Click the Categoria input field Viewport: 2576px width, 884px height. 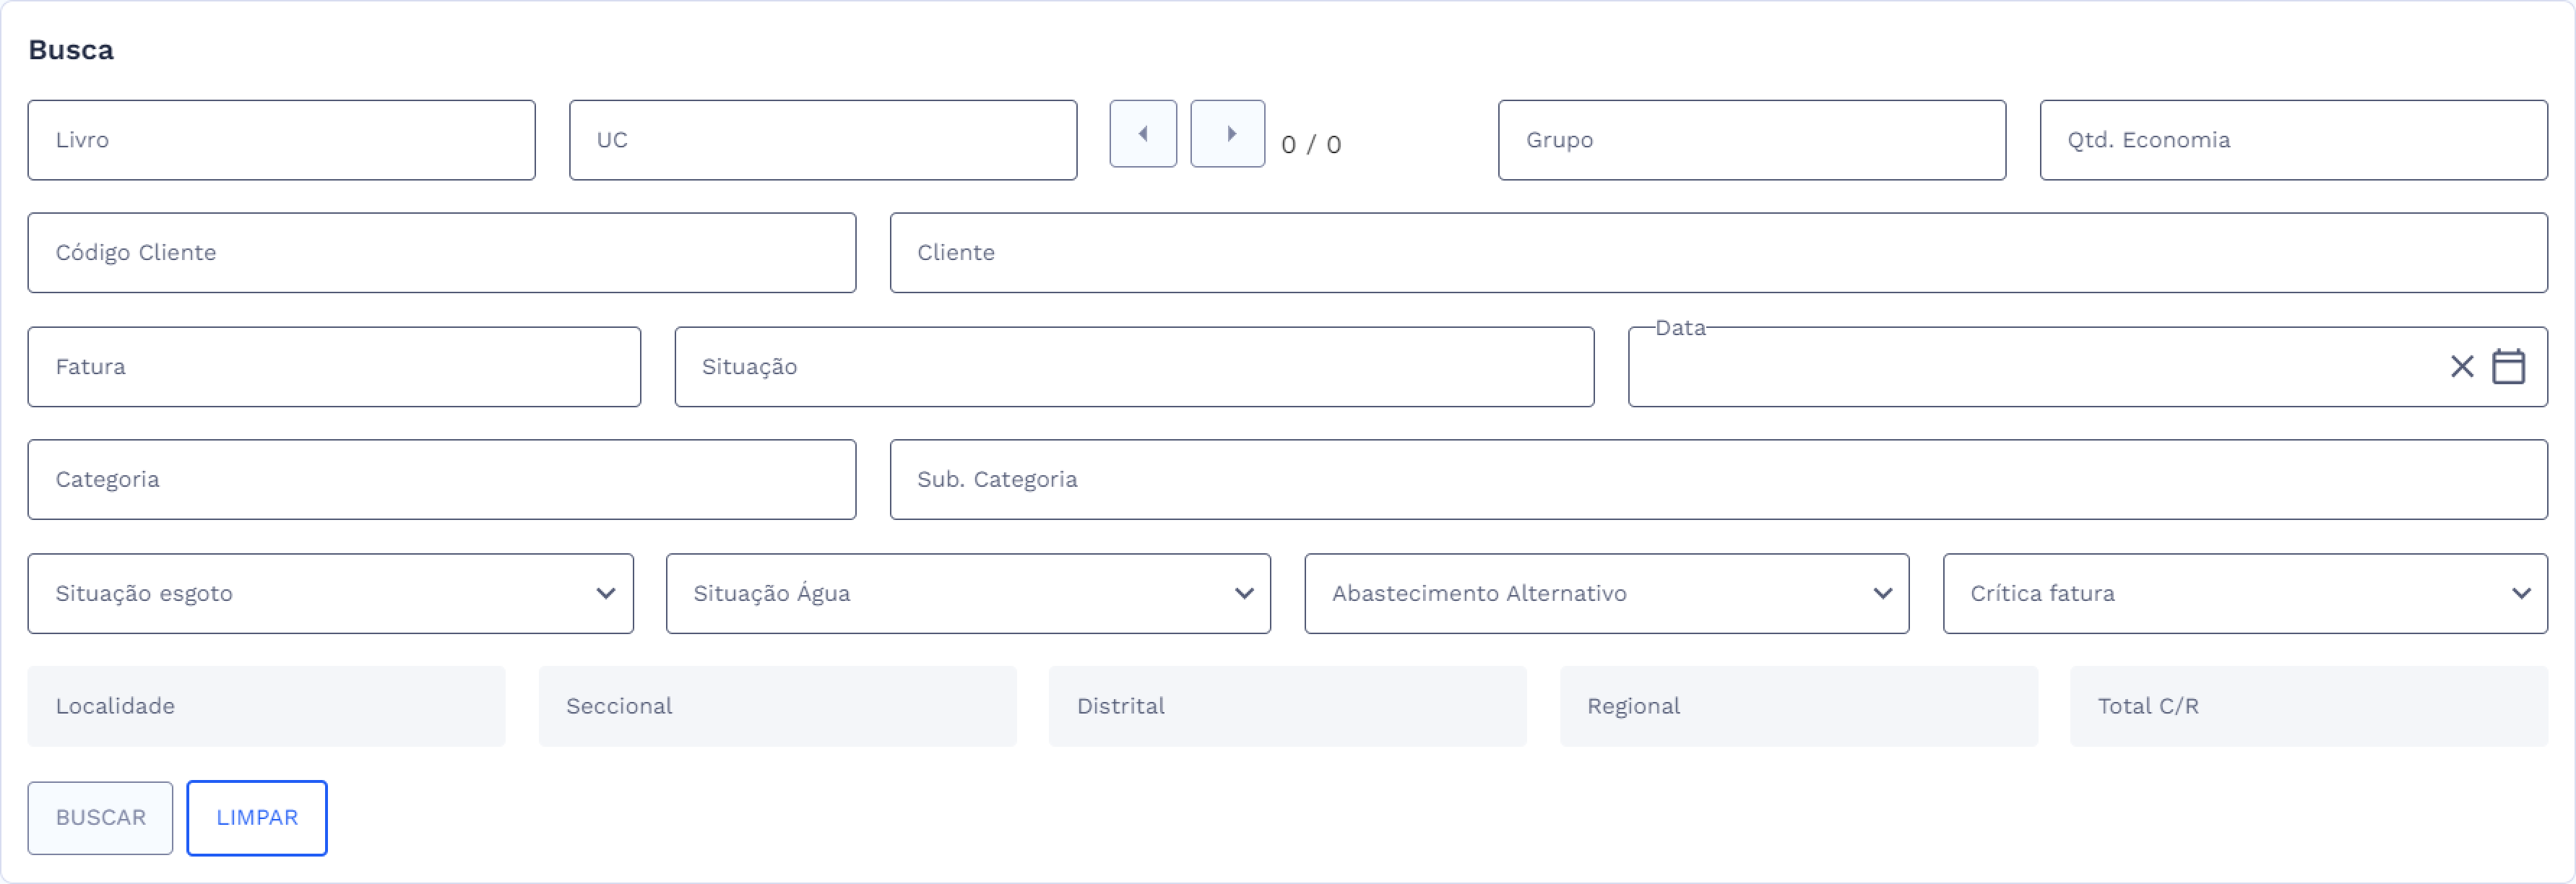pos(441,480)
